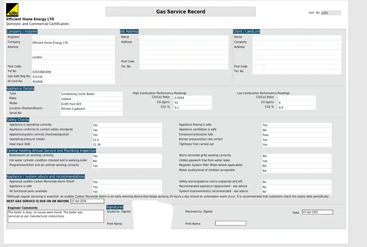
Task: Select the Company field showing Efficient Home Energy LTD
Action: point(73,42)
